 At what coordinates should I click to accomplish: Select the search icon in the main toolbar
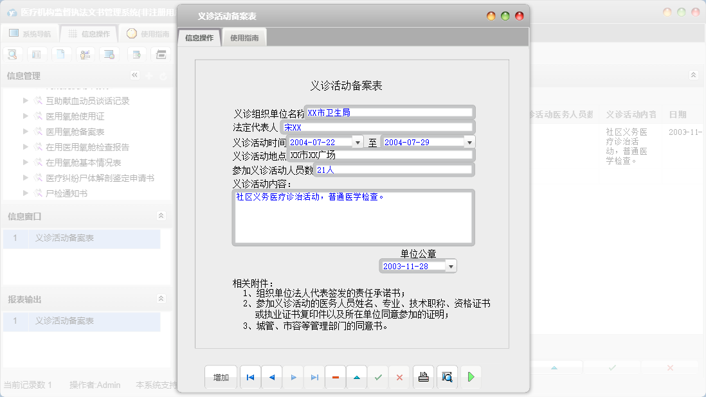13,54
